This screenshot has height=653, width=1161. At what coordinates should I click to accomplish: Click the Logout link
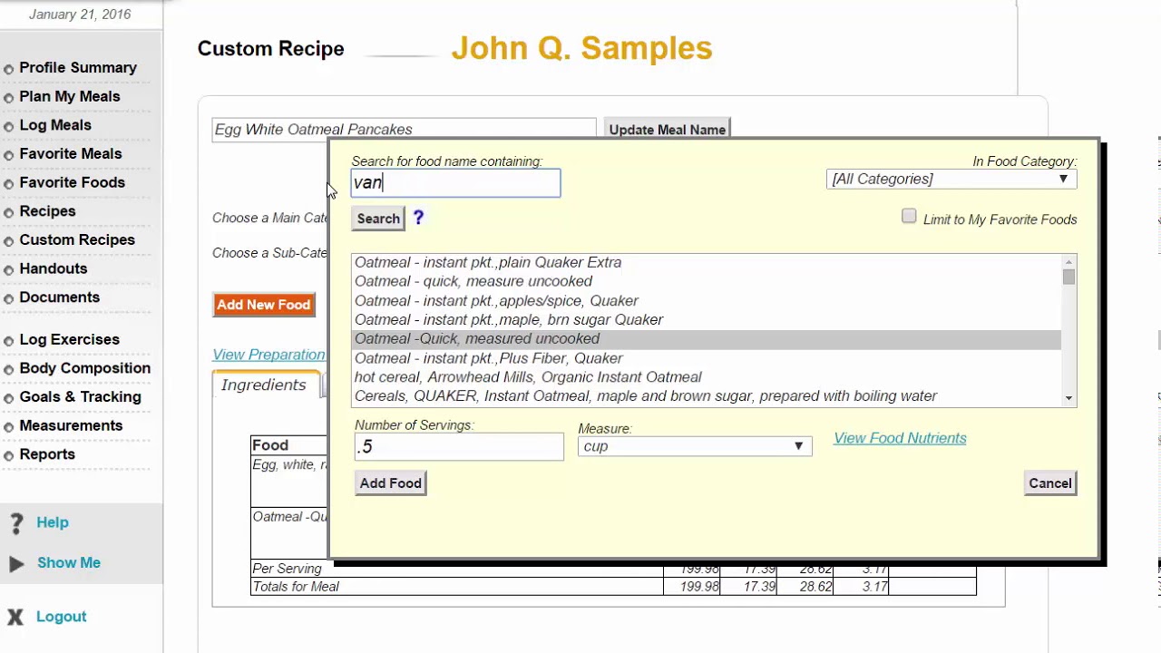pos(61,617)
